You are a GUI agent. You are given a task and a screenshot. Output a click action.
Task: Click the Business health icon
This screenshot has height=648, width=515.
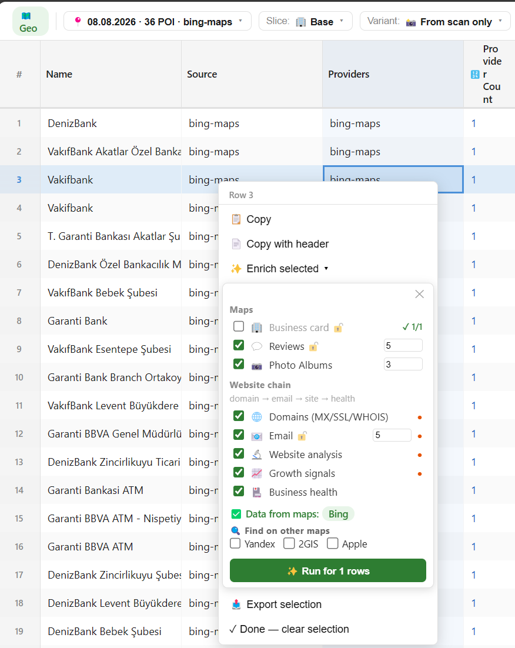[x=257, y=492]
